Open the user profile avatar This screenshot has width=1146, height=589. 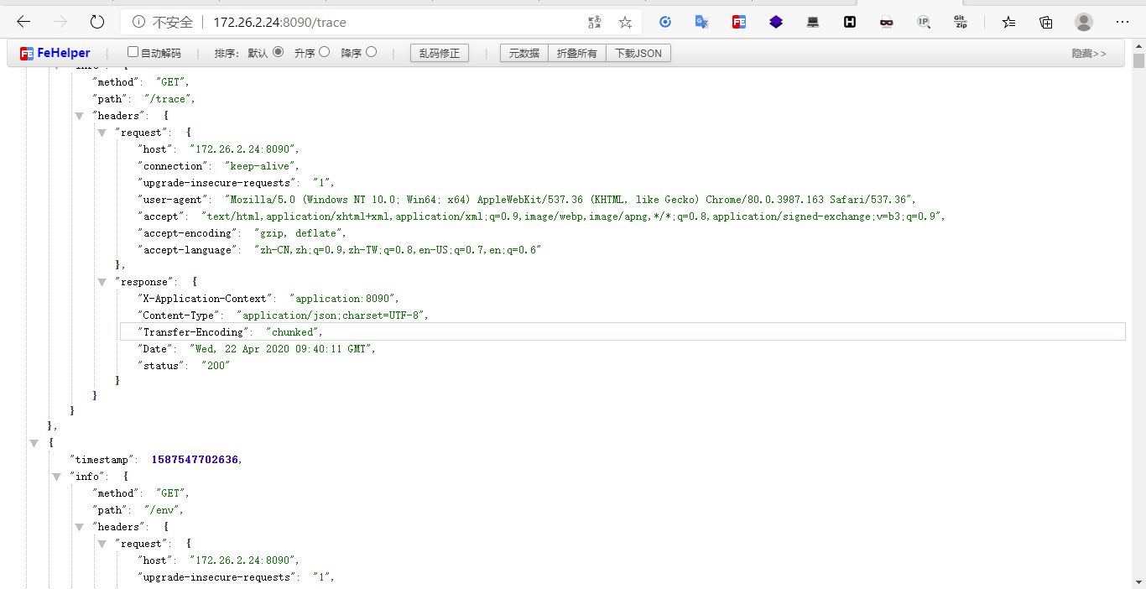(1084, 22)
